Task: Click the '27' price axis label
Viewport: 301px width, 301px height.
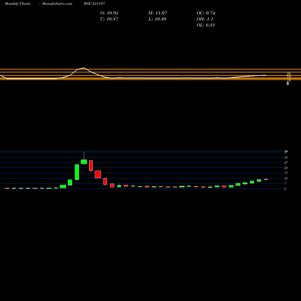Action: pyautogui.click(x=286, y=163)
